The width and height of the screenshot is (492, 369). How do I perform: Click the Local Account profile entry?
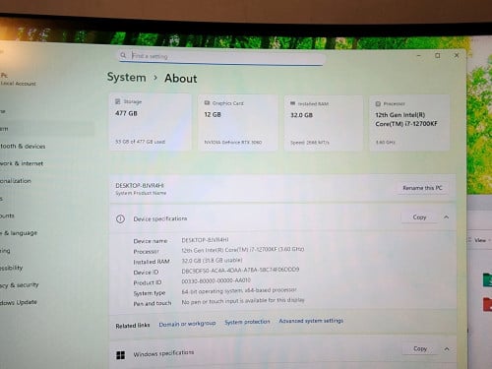coord(18,80)
